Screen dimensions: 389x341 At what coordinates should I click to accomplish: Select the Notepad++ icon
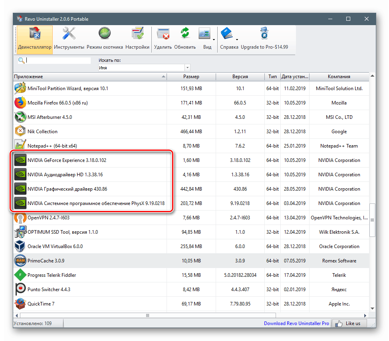pos(20,146)
